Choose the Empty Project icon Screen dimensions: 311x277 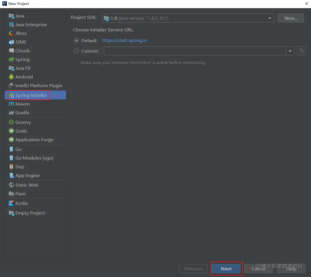[11, 213]
